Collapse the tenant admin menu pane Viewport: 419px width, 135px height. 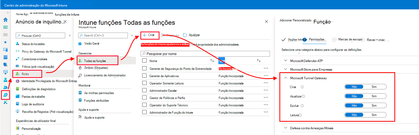[70, 35]
